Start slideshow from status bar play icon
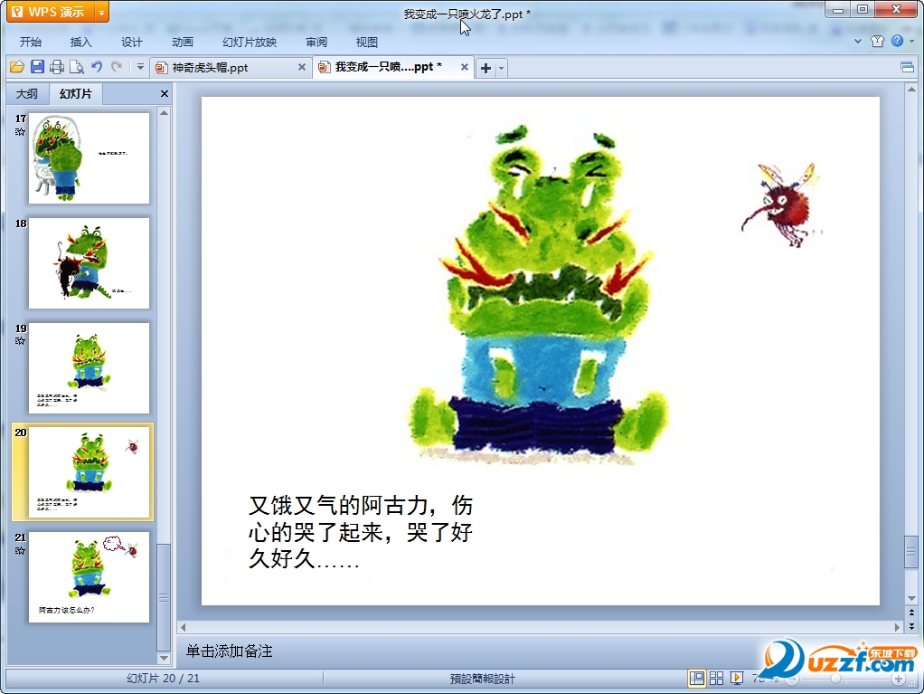924x694 pixels. [x=736, y=678]
